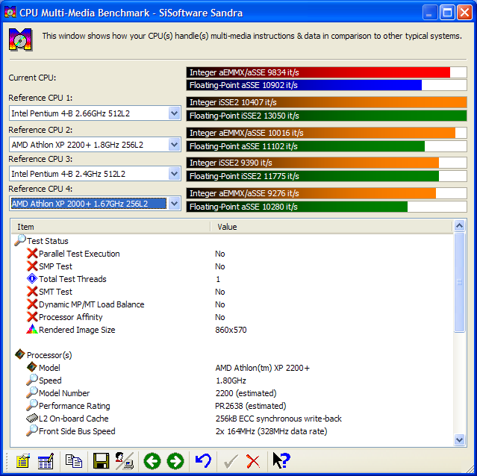Go back with the green left arrow
Image resolution: width=477 pixels, height=476 pixels.
click(x=152, y=461)
